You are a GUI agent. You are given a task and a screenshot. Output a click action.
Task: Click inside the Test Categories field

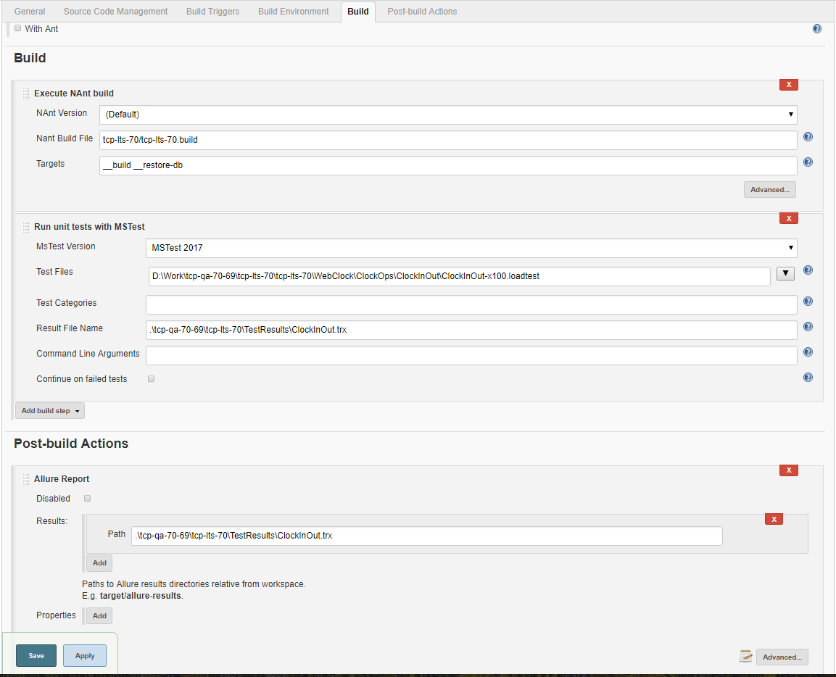pyautogui.click(x=470, y=304)
